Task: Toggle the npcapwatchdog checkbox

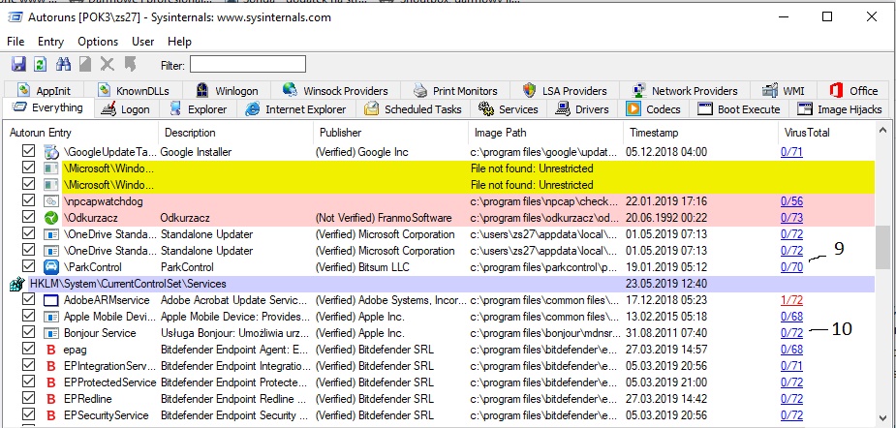Action: (x=28, y=201)
